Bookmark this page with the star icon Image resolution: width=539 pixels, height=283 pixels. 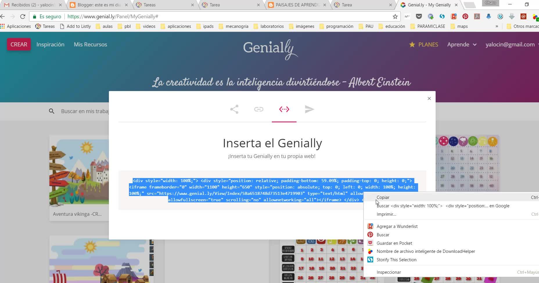pyautogui.click(x=395, y=17)
